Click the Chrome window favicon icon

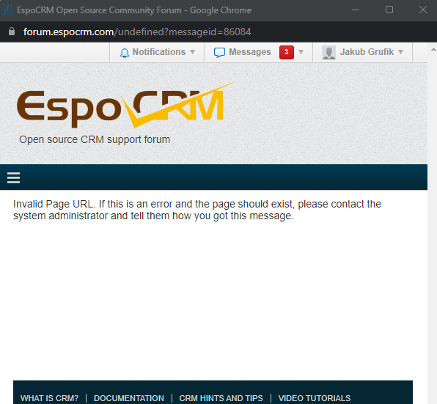[7, 10]
